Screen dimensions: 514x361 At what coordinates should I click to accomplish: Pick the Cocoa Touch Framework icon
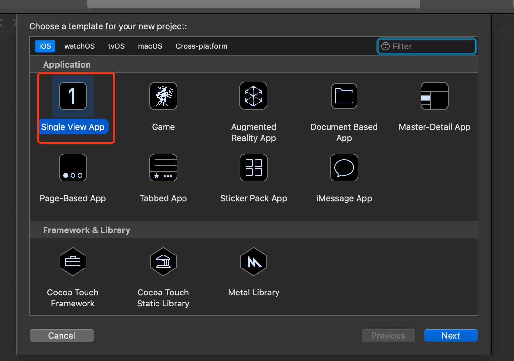73,262
